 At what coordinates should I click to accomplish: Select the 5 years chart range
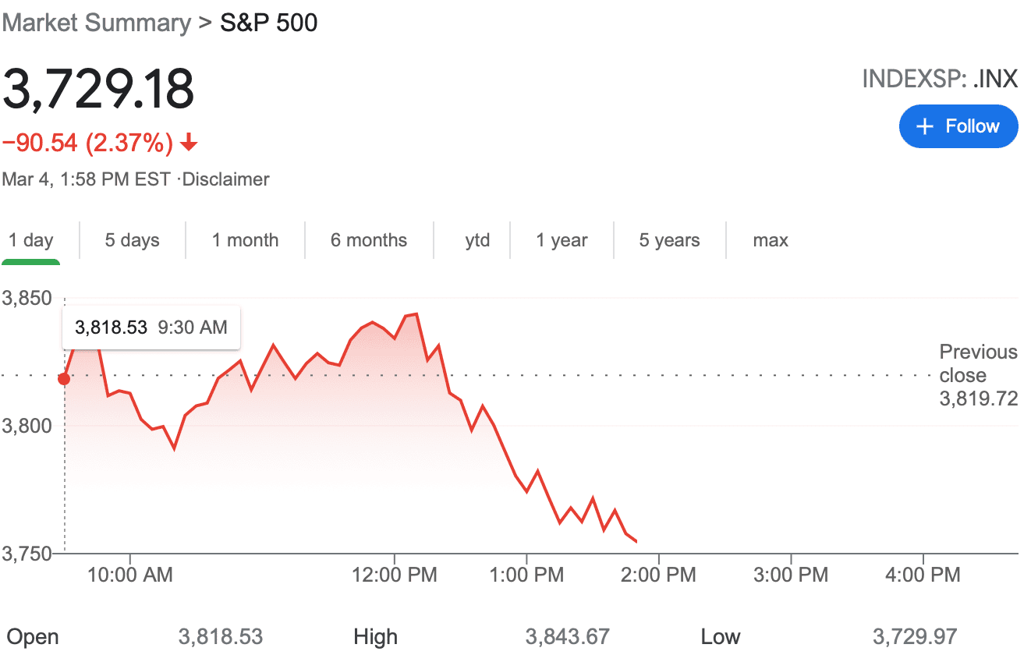click(x=669, y=240)
